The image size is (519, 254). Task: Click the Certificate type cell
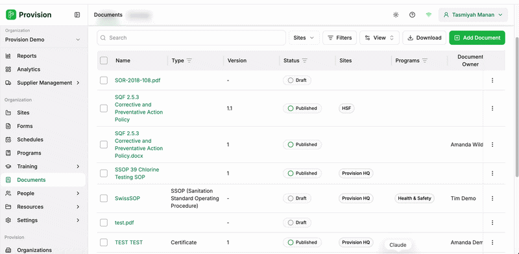pyautogui.click(x=184, y=242)
